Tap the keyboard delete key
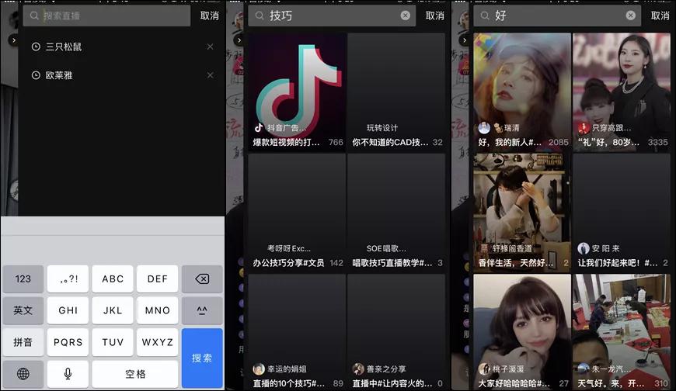The width and height of the screenshot is (676, 391). click(202, 279)
